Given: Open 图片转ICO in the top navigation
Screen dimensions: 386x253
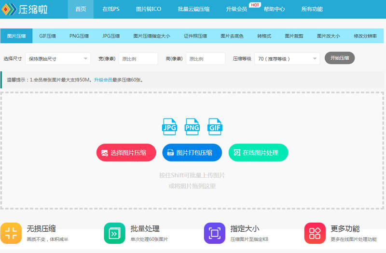Looking at the screenshot, I should point(149,9).
